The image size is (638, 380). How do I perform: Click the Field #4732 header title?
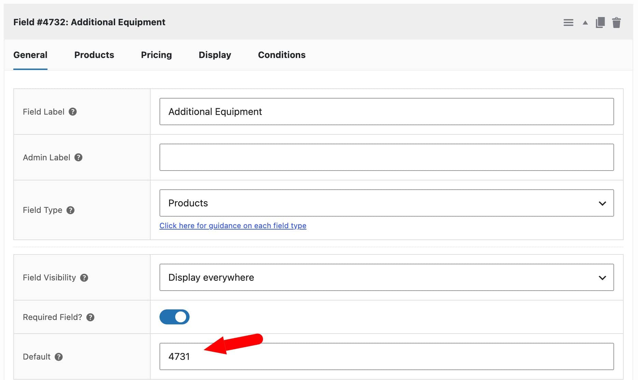pos(89,22)
